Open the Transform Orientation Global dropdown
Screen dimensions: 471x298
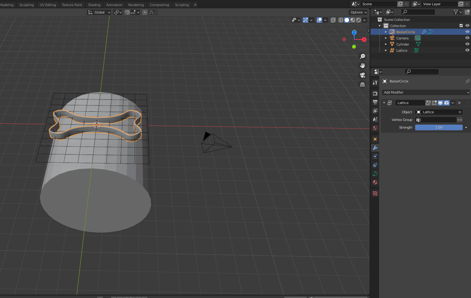point(99,12)
